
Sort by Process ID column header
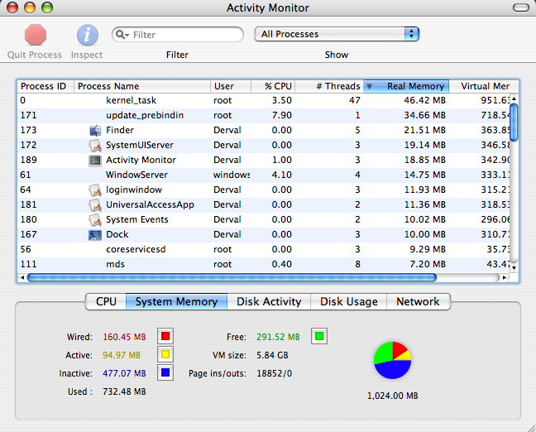click(45, 86)
